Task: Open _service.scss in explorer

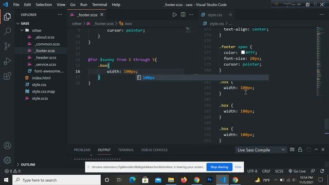Action: pos(45,64)
